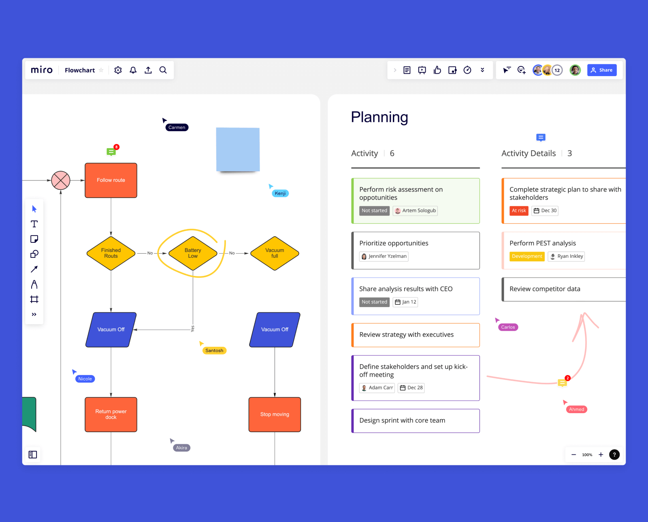Zoom in with the plus button

[601, 454]
